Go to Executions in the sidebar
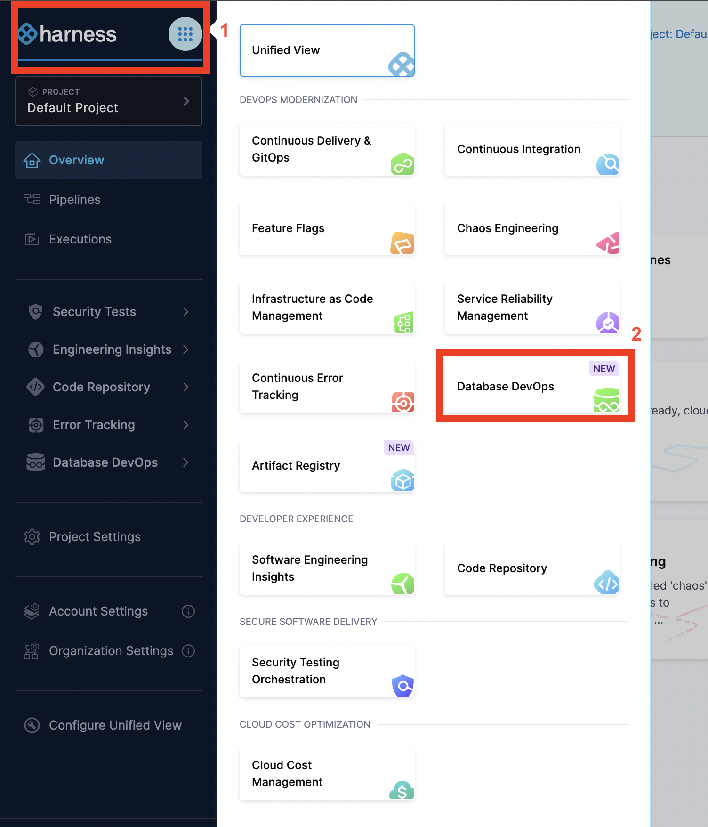This screenshot has width=708, height=827. (x=80, y=239)
